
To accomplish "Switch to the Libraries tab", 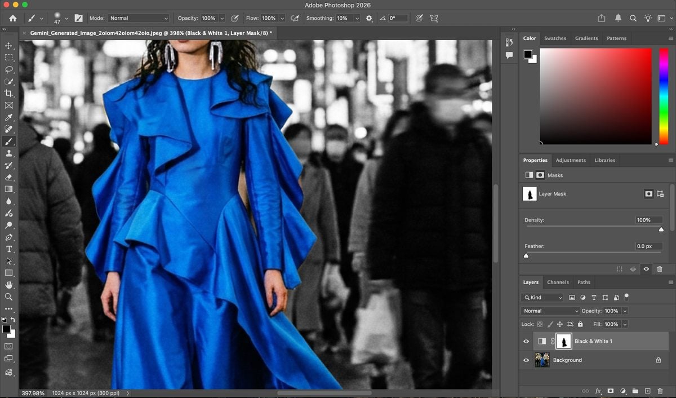I will (x=604, y=160).
